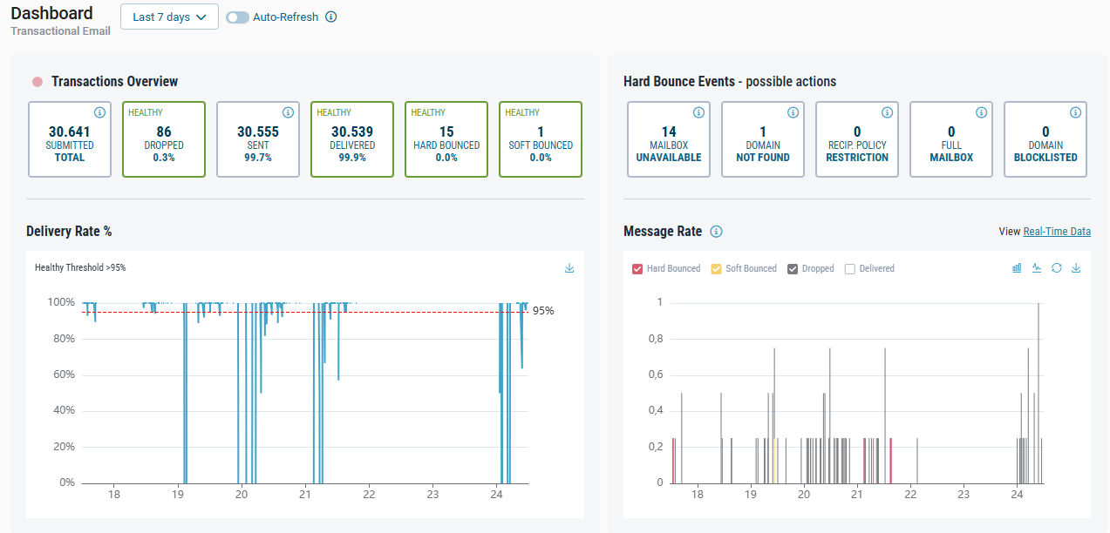
Task: Download the Message Rate chart data
Action: point(1076,268)
